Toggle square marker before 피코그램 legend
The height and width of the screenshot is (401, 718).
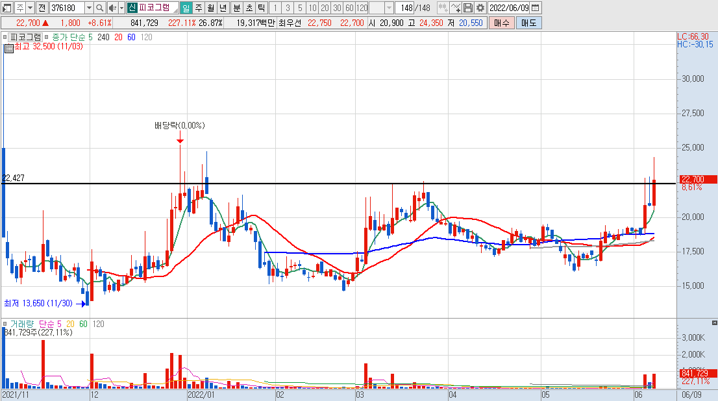click(5, 37)
